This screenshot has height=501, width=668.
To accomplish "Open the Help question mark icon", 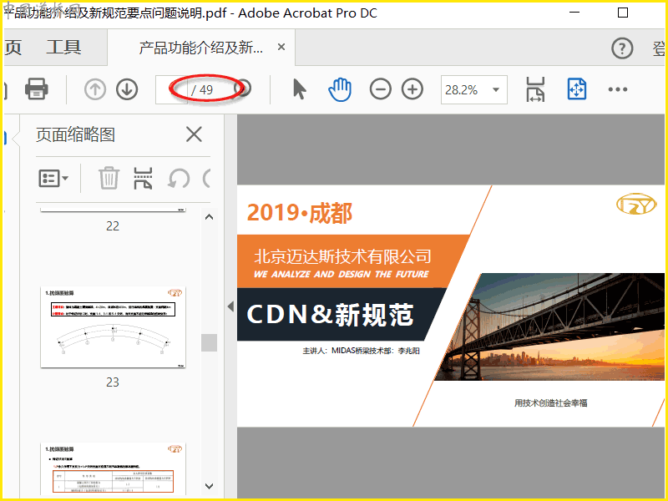I will (622, 48).
